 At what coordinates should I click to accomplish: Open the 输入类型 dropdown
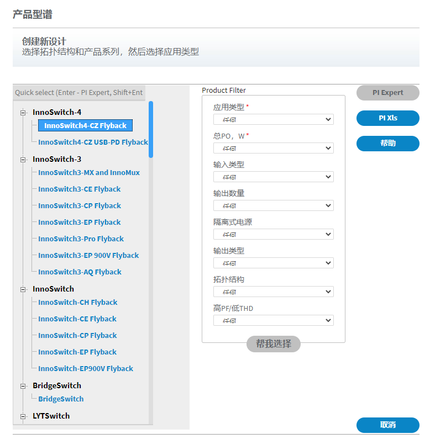point(273,177)
